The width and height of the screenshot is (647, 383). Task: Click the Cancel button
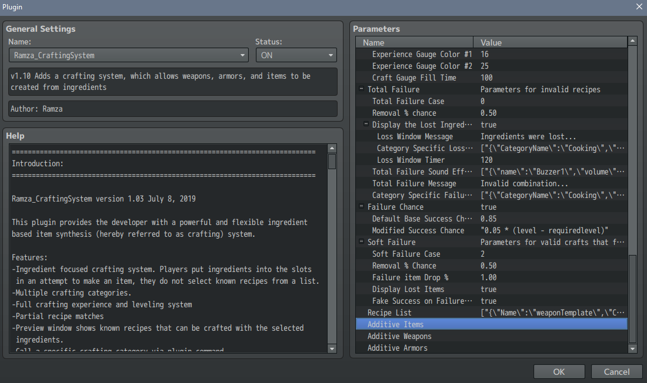[616, 371]
